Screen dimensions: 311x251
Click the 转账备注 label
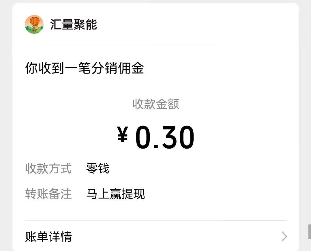click(48, 194)
